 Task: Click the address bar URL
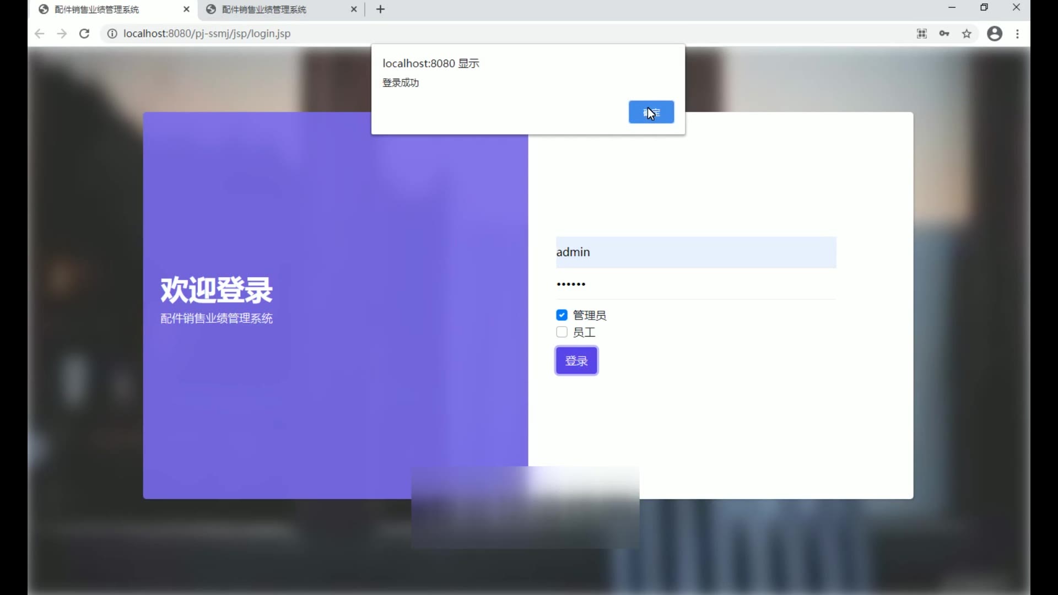tap(207, 34)
